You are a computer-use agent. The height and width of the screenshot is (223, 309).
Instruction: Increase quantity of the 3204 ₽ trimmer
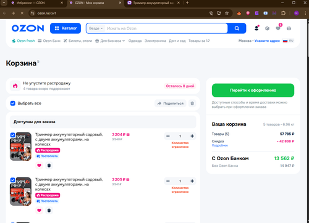coord(192,136)
